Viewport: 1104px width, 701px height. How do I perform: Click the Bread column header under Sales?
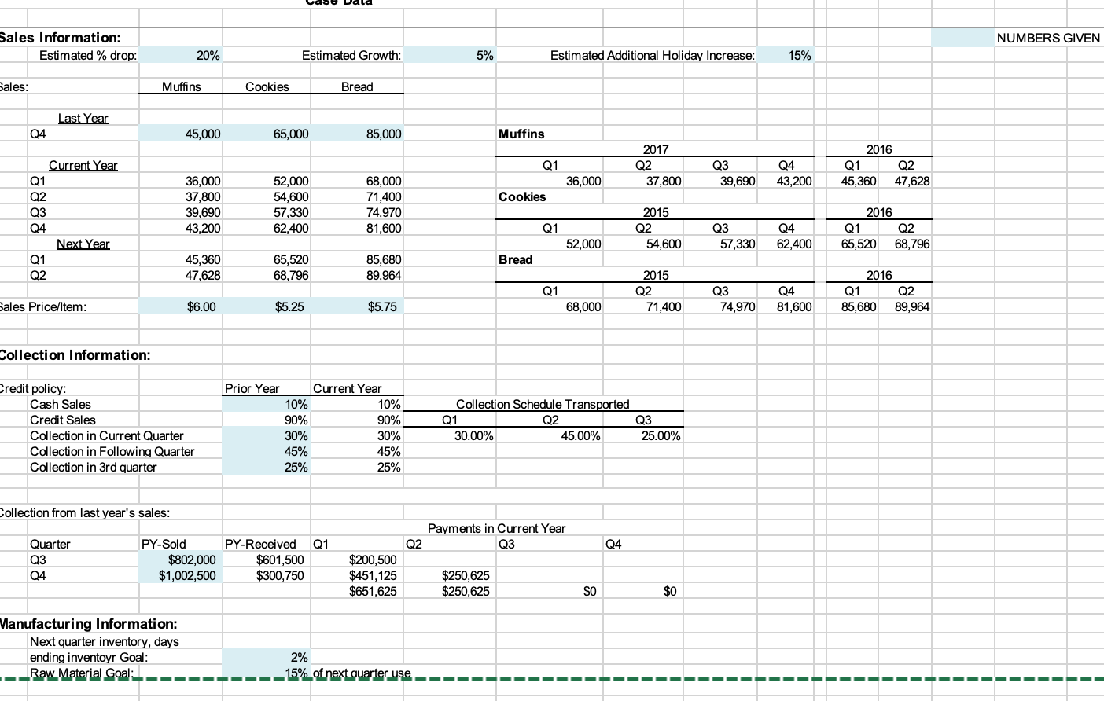pyautogui.click(x=357, y=86)
